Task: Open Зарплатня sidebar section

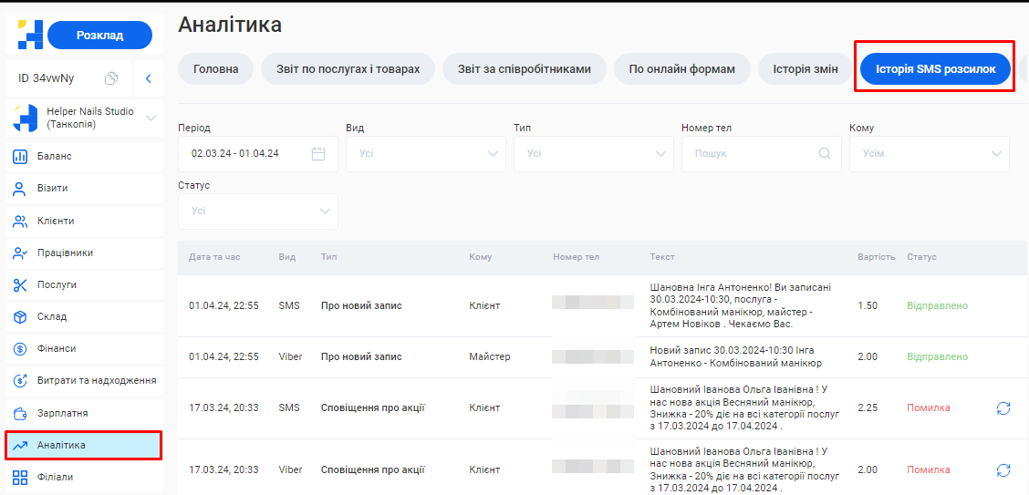Action: click(x=62, y=413)
